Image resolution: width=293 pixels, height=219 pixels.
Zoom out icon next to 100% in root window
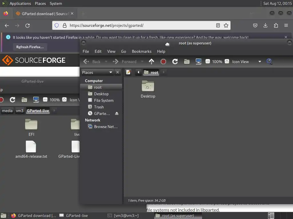pos(208,61)
